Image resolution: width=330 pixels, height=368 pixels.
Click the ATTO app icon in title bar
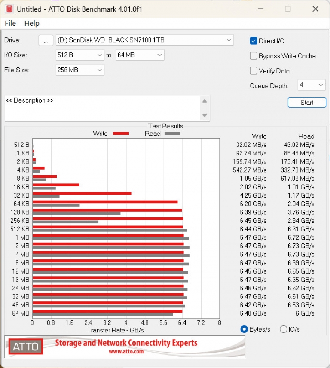pyautogui.click(x=9, y=9)
